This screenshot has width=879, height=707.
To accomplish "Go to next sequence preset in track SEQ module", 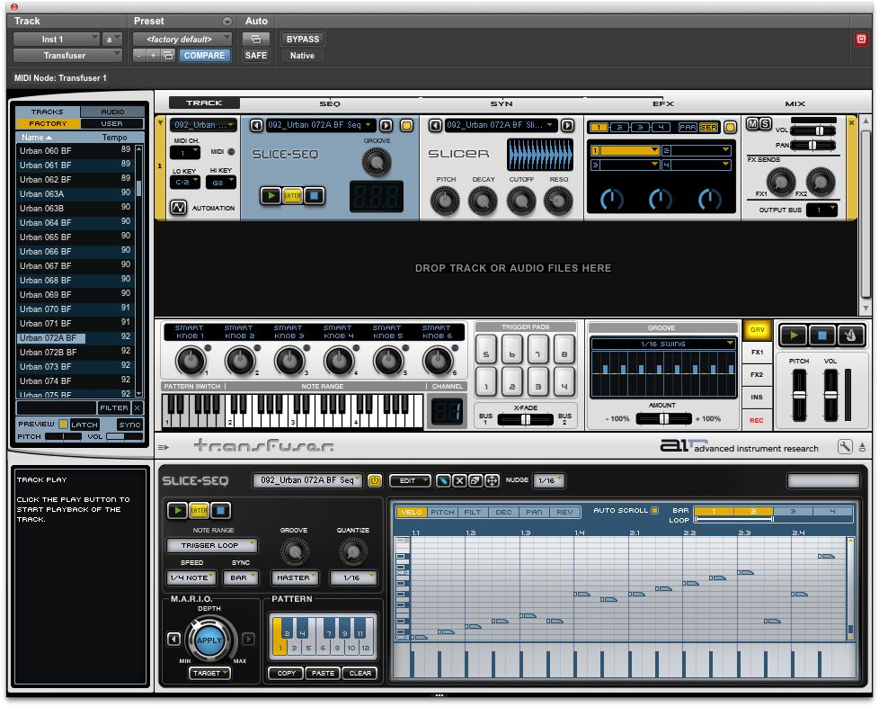I will pos(386,125).
